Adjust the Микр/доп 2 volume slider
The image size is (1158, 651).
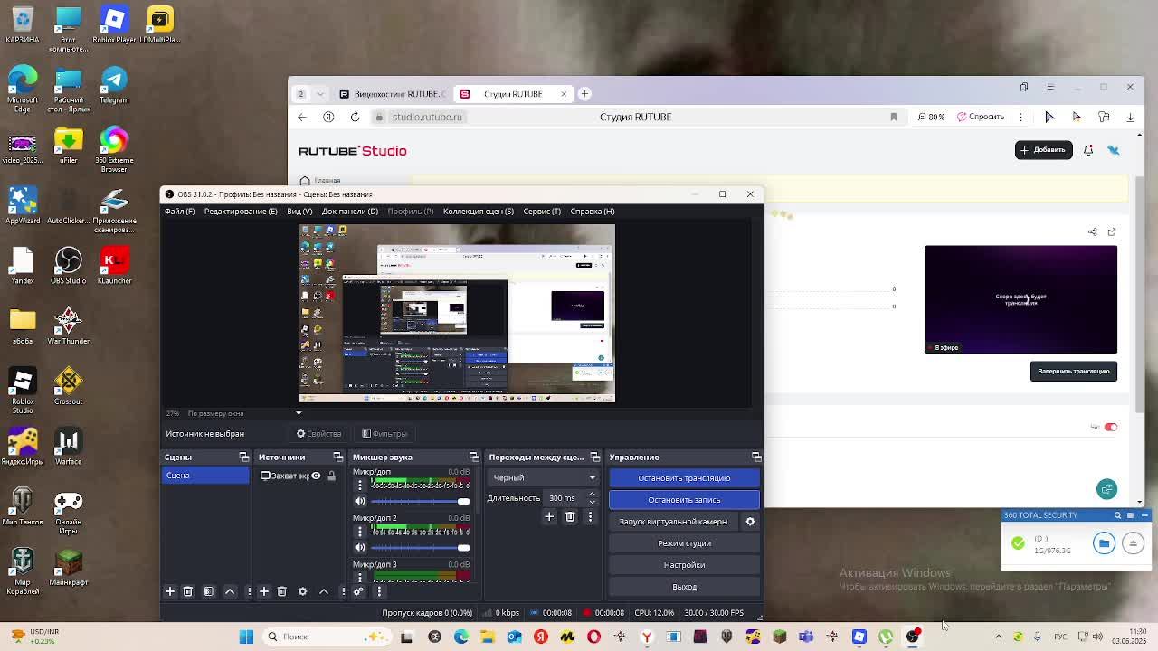(421, 547)
